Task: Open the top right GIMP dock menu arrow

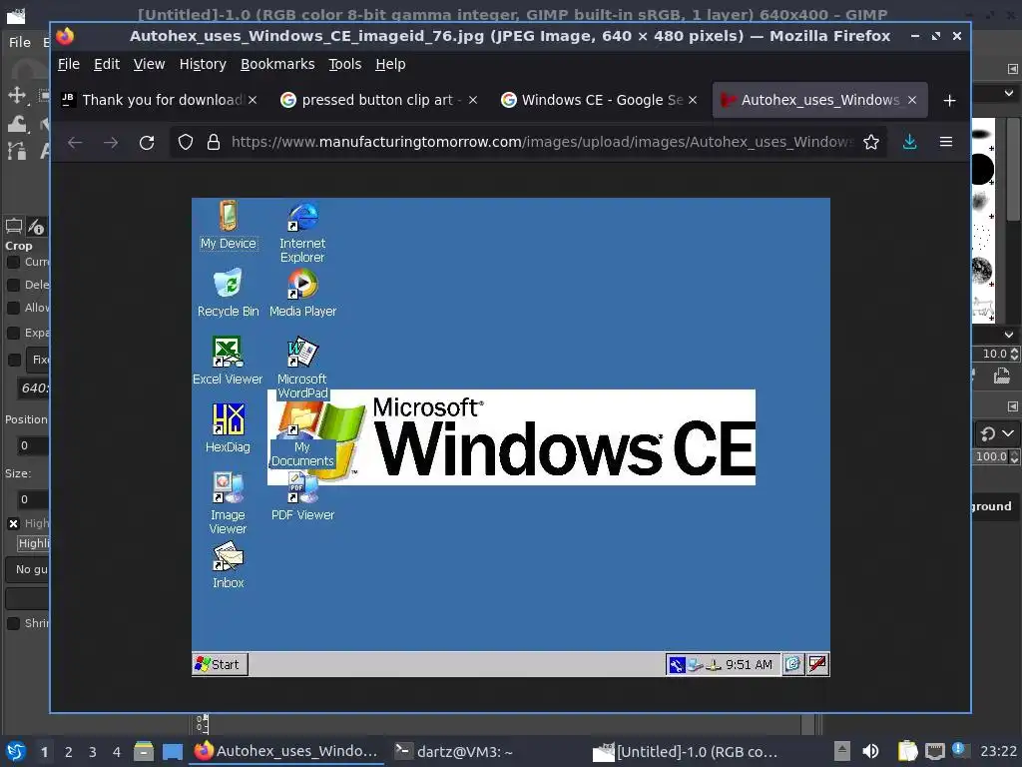Action: [x=1012, y=69]
